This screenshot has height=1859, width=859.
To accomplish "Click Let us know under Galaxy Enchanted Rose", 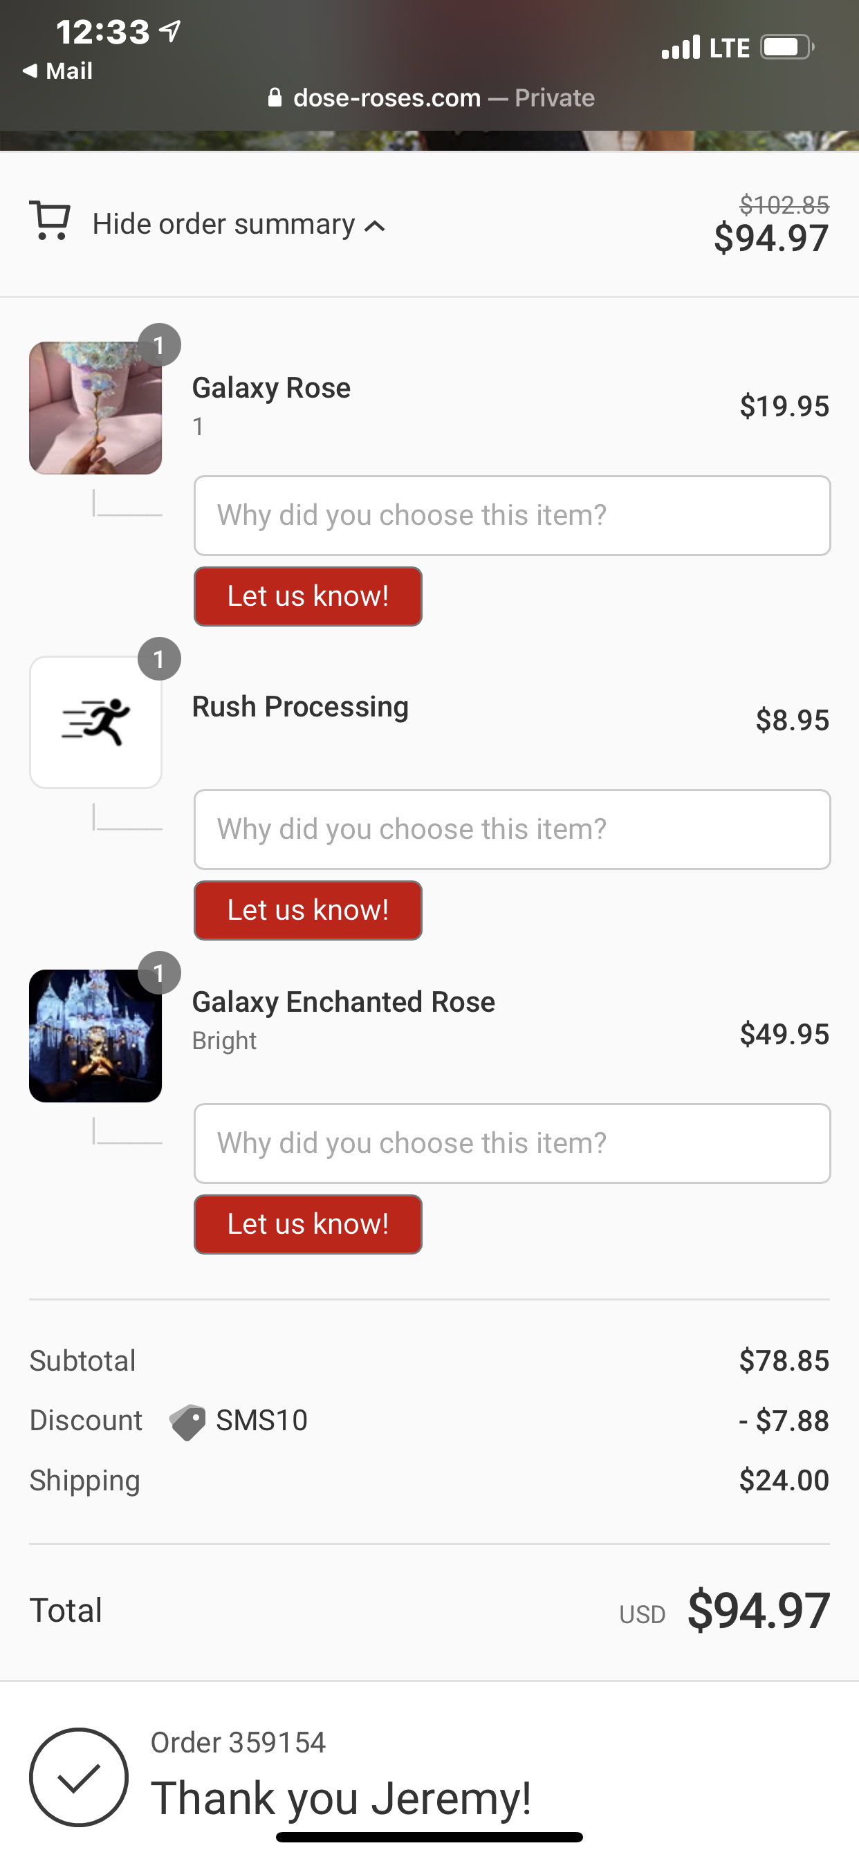I will (308, 1224).
